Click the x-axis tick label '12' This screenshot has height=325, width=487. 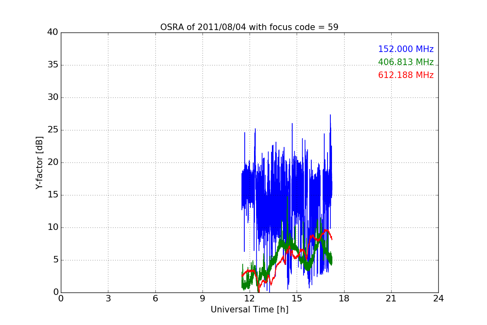250,299
